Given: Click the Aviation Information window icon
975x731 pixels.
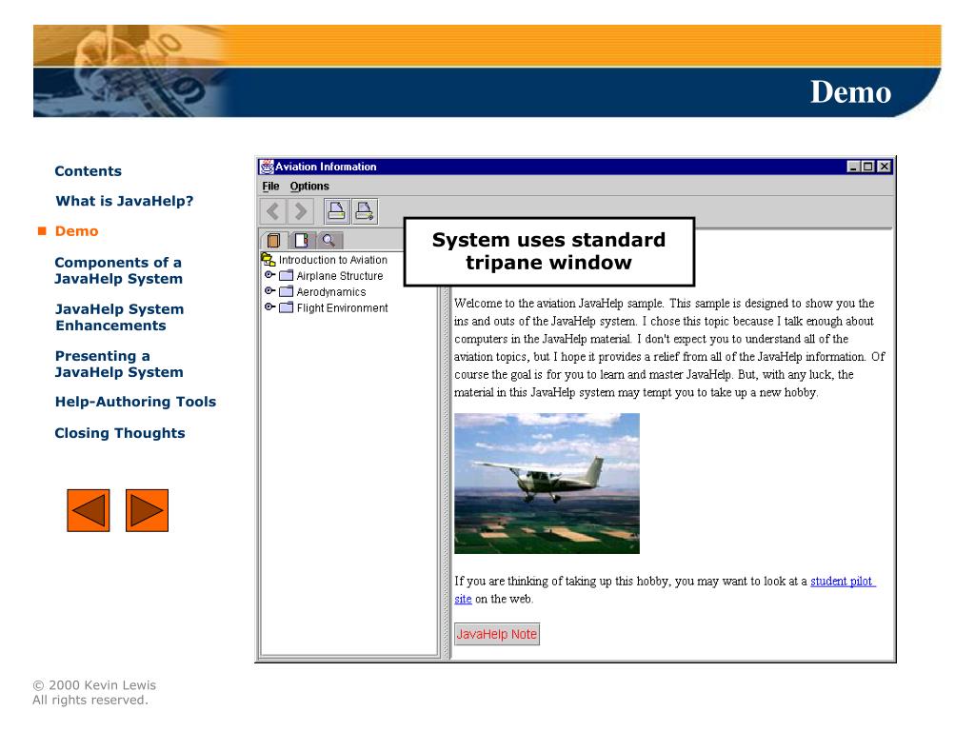Looking at the screenshot, I should pyautogui.click(x=267, y=167).
